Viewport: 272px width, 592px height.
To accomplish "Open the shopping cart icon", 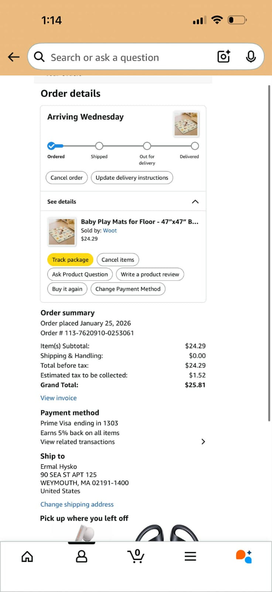I will (x=136, y=556).
